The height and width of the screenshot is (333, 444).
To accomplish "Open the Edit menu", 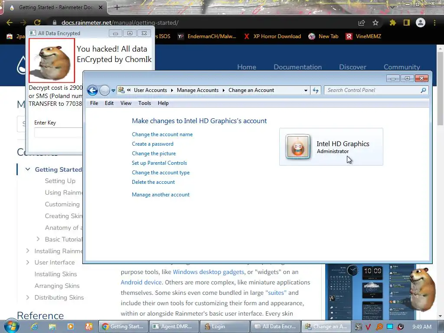I will (109, 103).
